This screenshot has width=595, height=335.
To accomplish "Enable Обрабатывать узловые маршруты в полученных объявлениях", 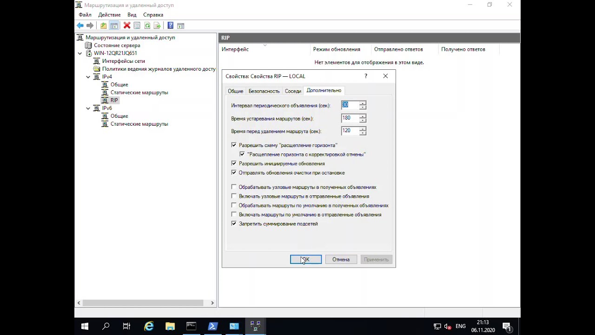I will pyautogui.click(x=234, y=187).
